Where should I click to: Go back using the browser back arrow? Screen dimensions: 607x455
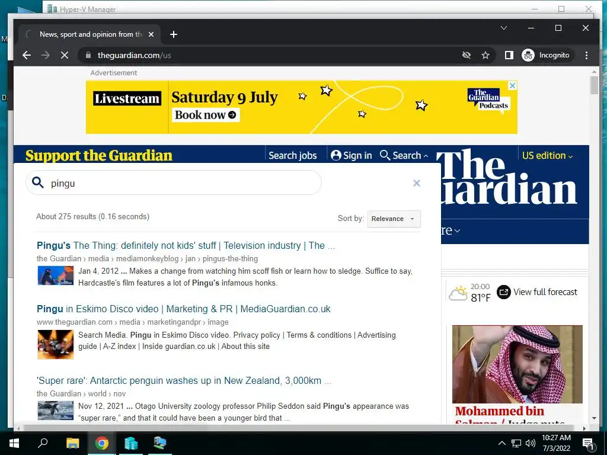[x=26, y=55]
